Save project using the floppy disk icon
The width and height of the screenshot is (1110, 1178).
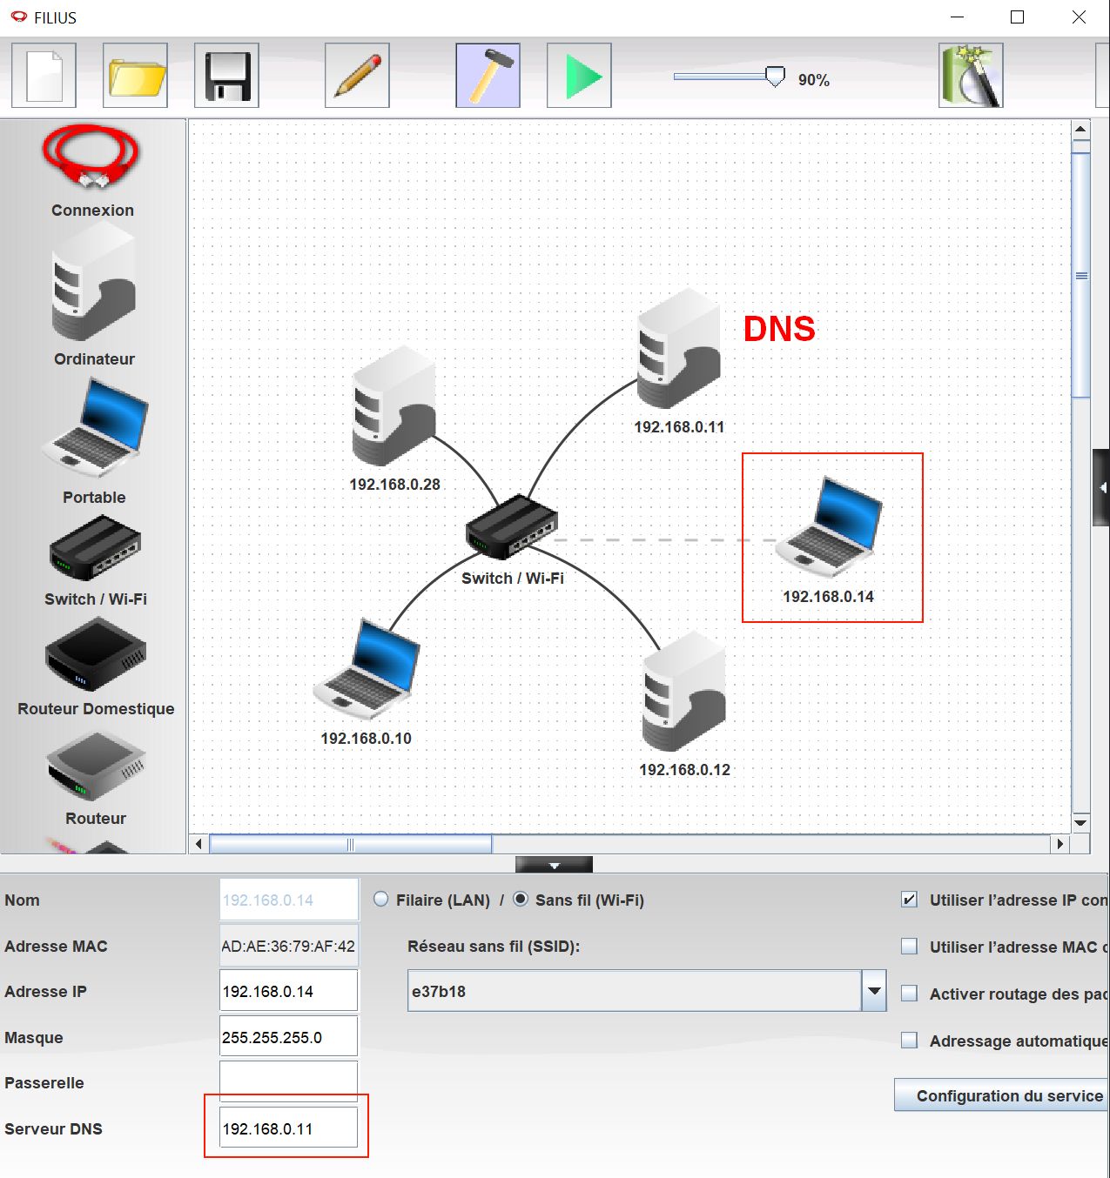tap(226, 77)
